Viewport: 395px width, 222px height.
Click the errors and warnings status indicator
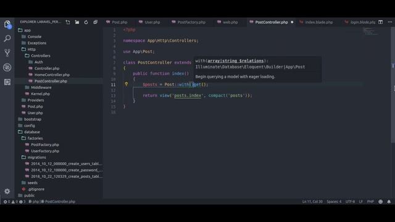pyautogui.click(x=14, y=202)
